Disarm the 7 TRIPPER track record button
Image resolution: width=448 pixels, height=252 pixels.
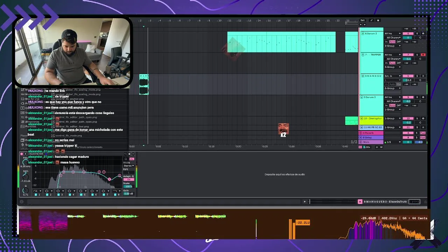(x=423, y=55)
